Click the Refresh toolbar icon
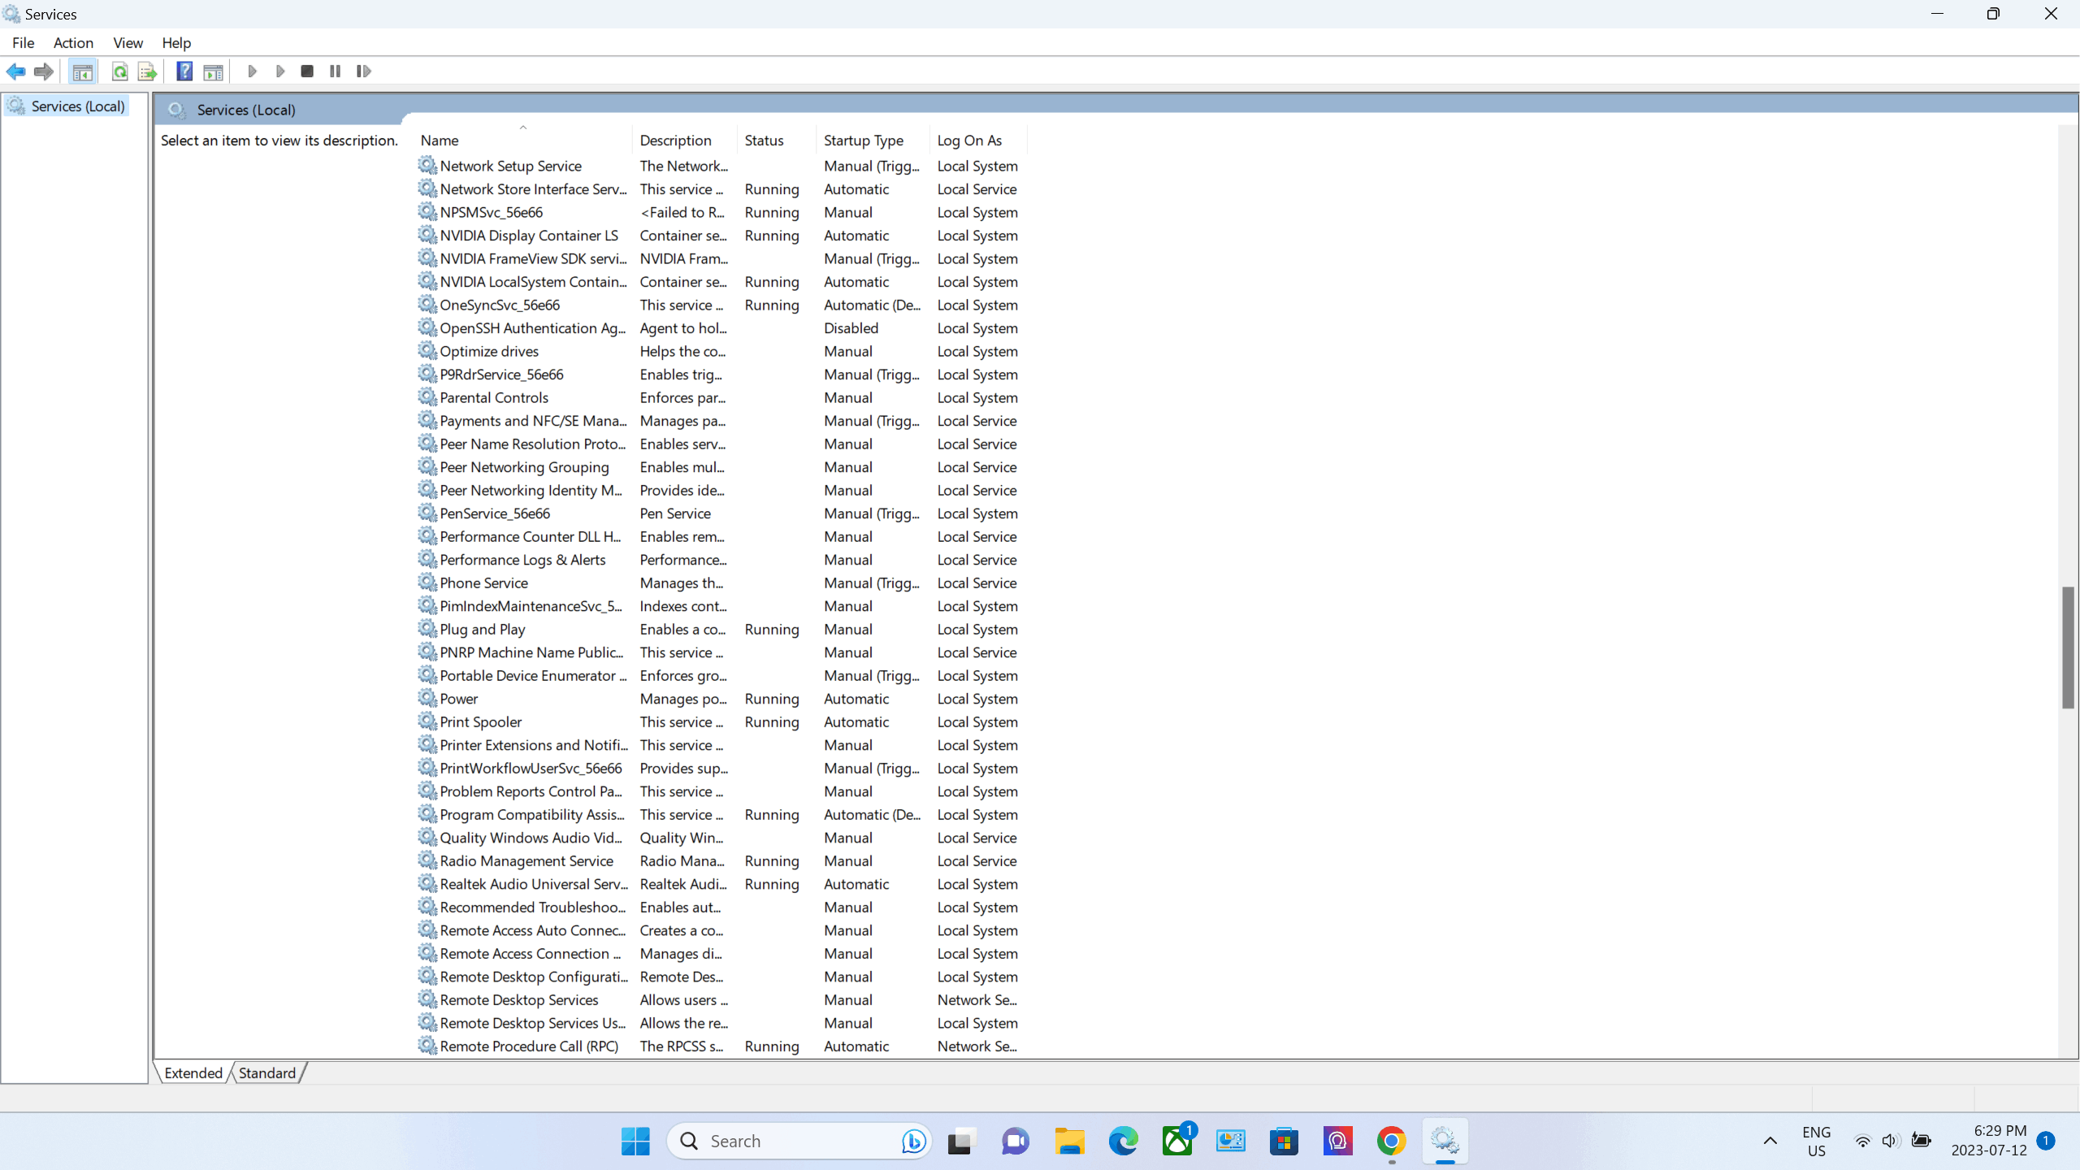The height and width of the screenshot is (1170, 2080). 119,71
